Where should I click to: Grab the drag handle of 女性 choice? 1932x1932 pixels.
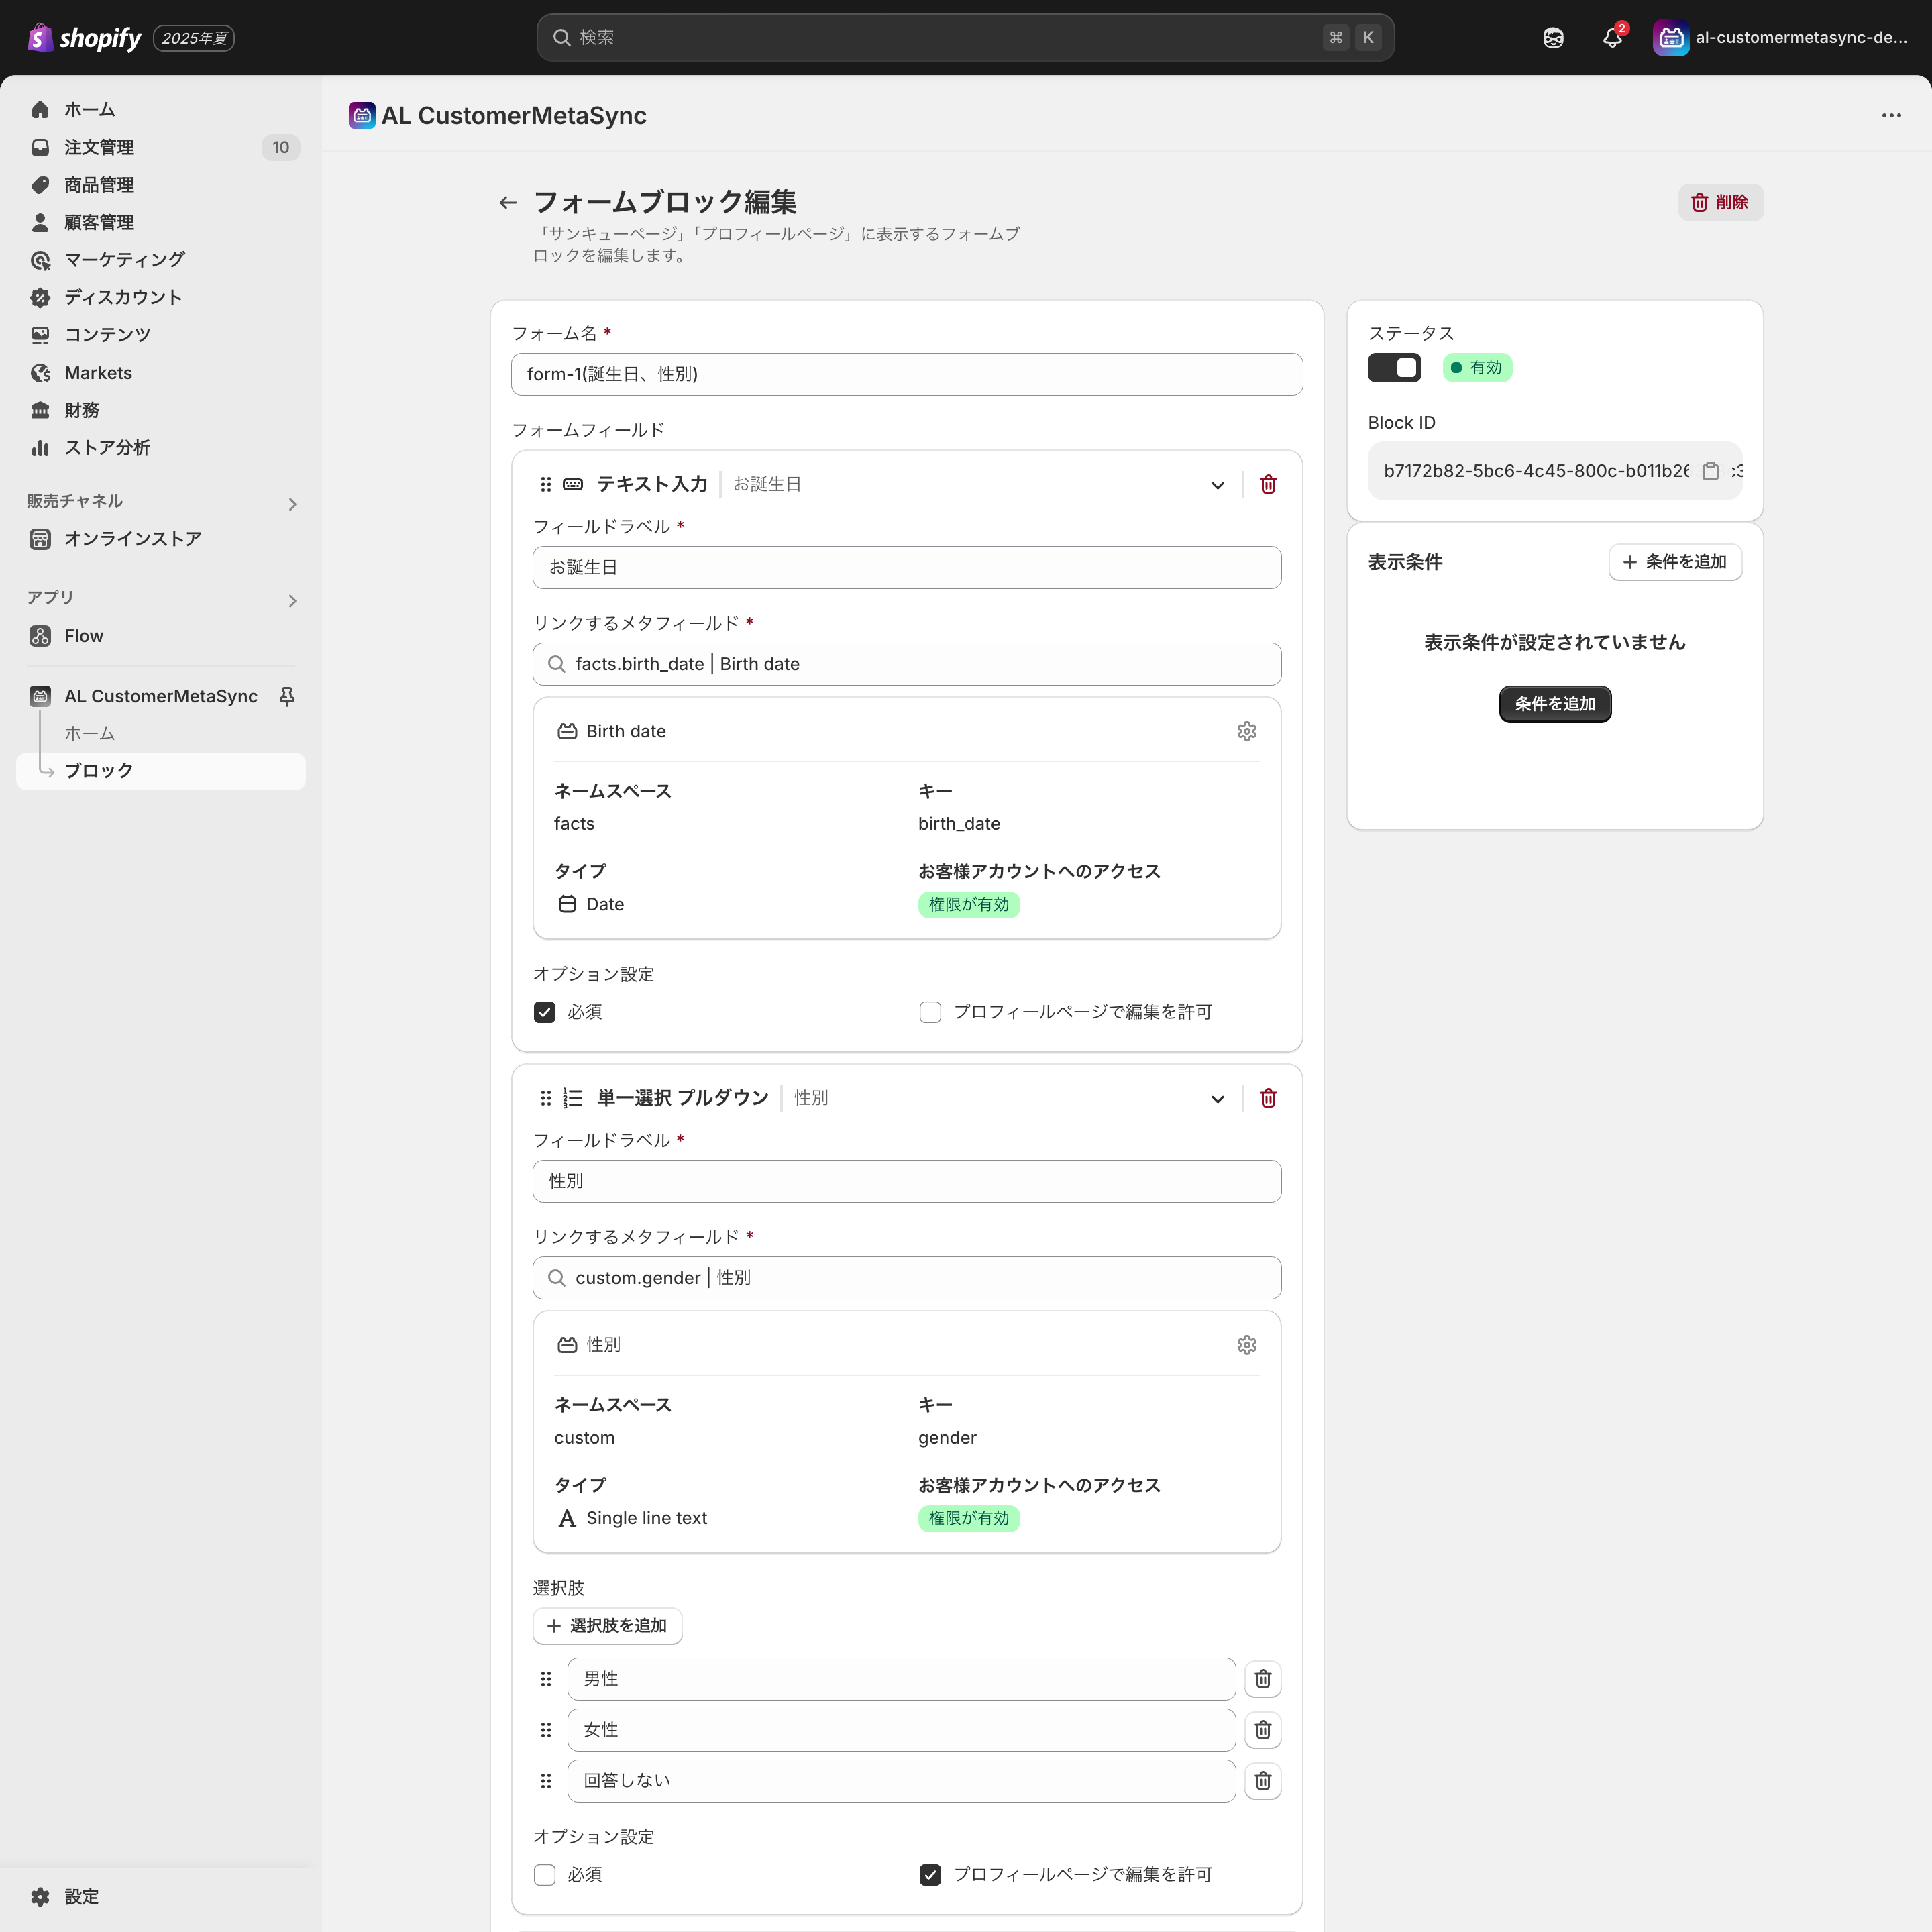(545, 1730)
